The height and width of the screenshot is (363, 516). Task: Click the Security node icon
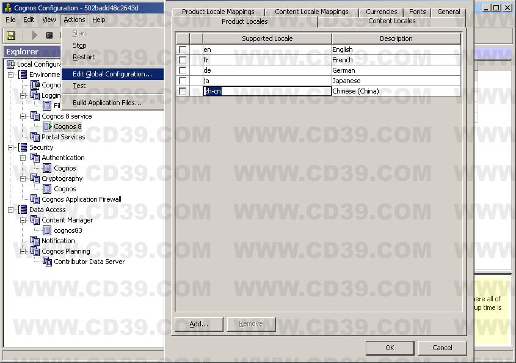point(23,147)
